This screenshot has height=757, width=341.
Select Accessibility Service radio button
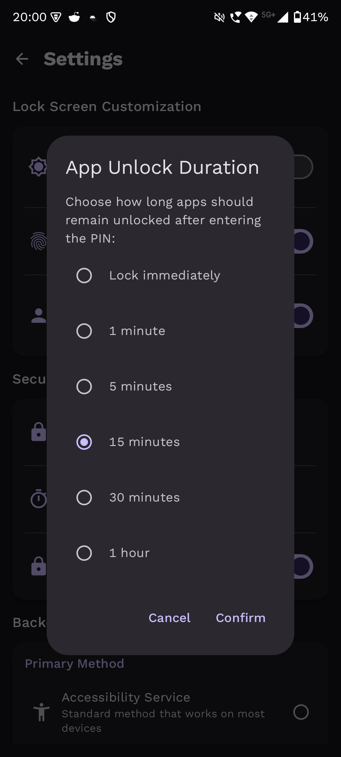[301, 712]
